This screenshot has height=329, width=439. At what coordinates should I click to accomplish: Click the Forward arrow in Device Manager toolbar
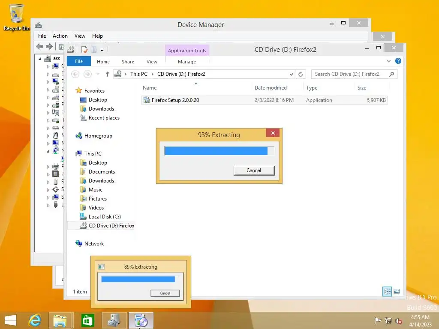(x=49, y=46)
